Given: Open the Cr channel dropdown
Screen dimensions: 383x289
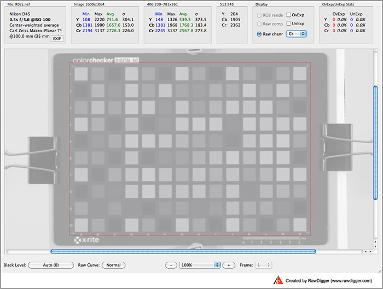Looking at the screenshot, I should tap(297, 34).
